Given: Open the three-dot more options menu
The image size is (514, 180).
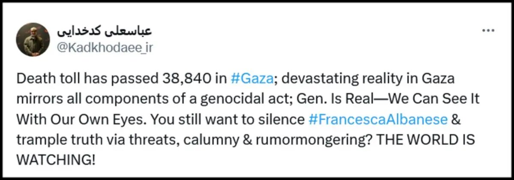Looking at the screenshot, I should click(489, 32).
